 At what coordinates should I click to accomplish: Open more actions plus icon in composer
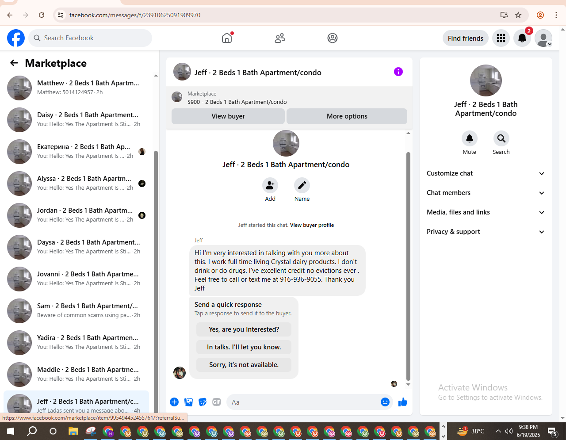174,402
